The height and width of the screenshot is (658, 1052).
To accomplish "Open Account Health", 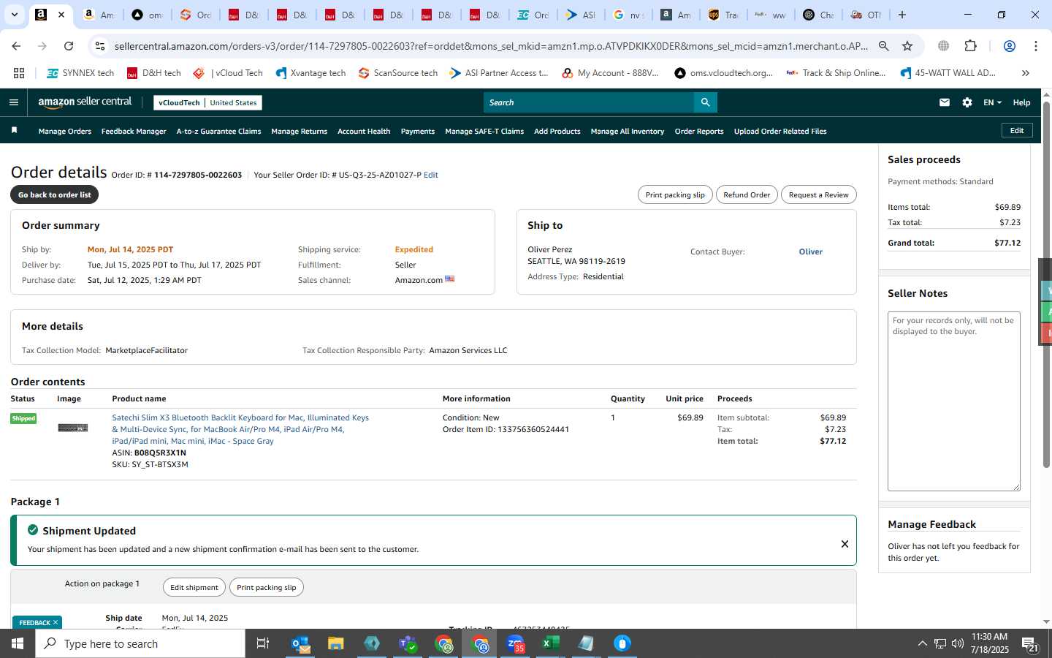I will (364, 132).
